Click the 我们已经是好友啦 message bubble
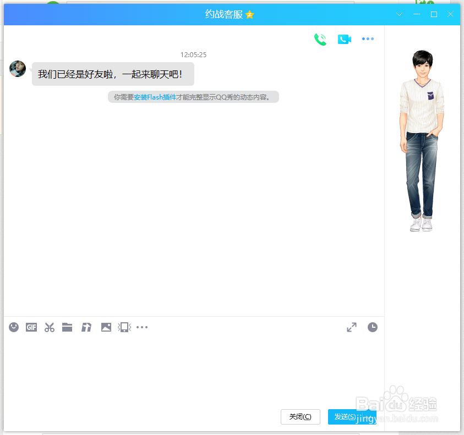This screenshot has width=464, height=435. coord(113,74)
